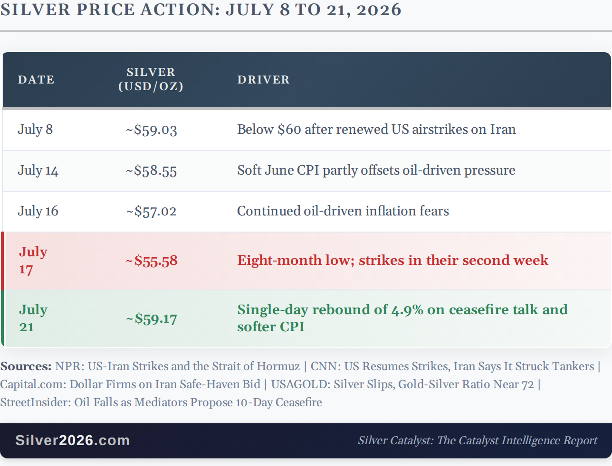Screen dimensions: 612x466
Task: Select the July 14 row driver text
Action: tap(376, 170)
